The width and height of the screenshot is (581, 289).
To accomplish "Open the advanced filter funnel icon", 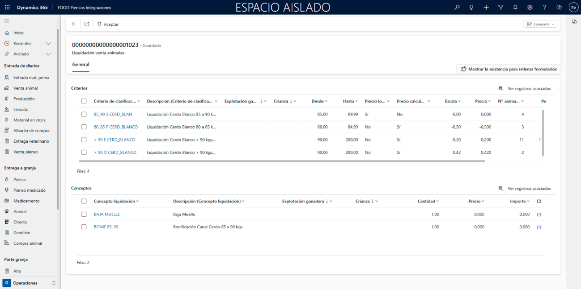I will (500, 8).
